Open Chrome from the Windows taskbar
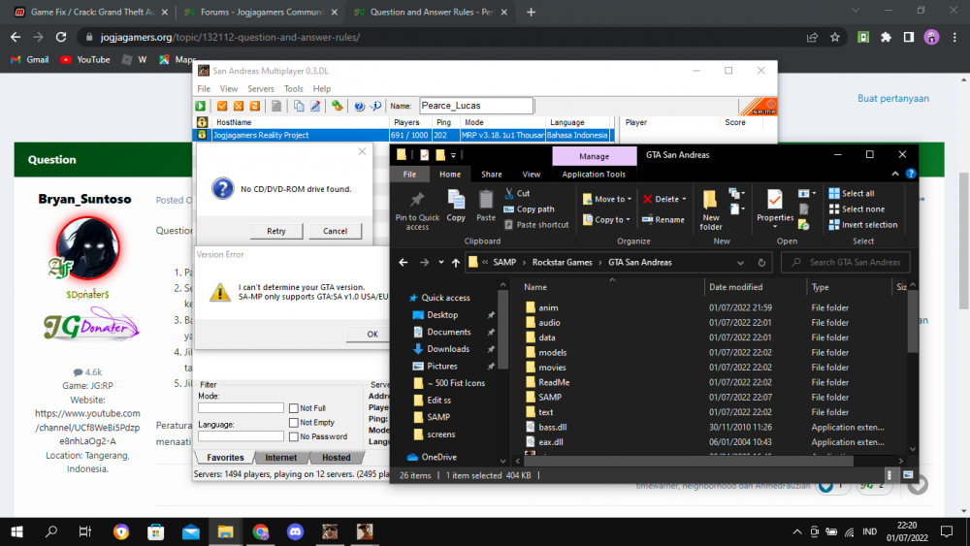 (x=260, y=531)
